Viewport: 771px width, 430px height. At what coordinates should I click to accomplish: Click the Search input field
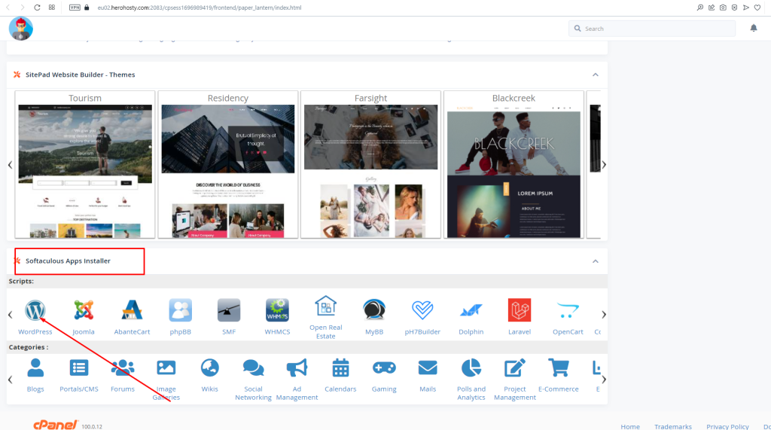point(652,29)
